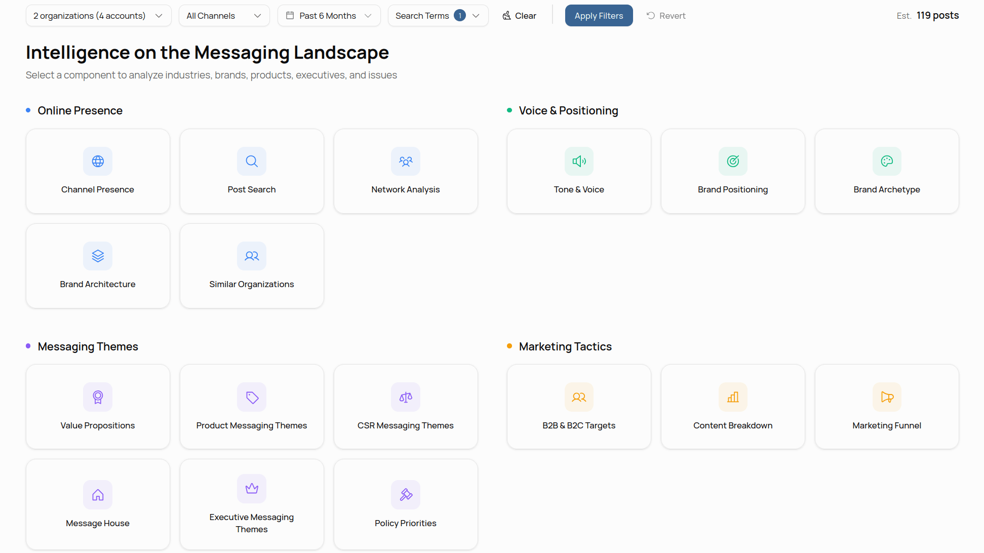Open Similar Organizations
Screen dimensions: 984x553
[x=252, y=265]
